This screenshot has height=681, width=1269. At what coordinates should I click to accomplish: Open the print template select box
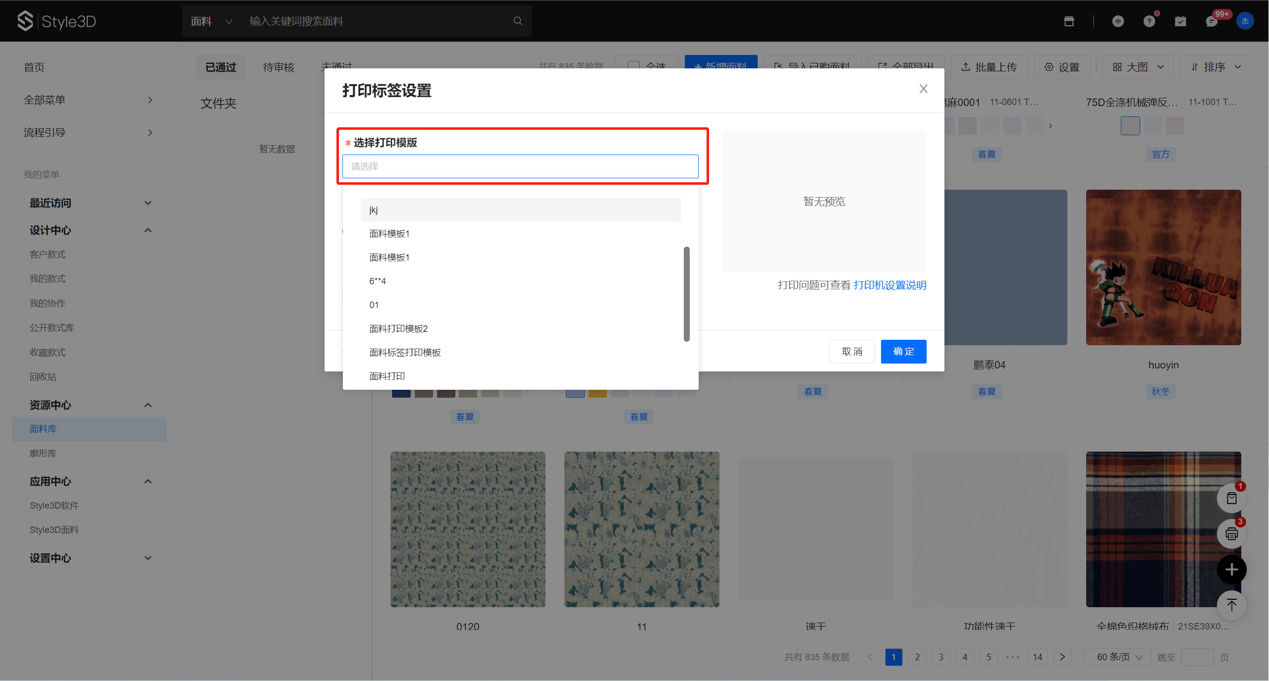click(x=520, y=166)
